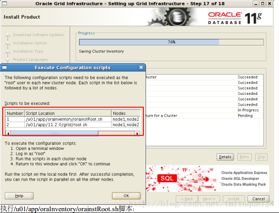Image resolution: width=279 pixels, height=213 pixels.
Task: Click OK in Execute Configuration scripts dialog
Action: [x=126, y=196]
